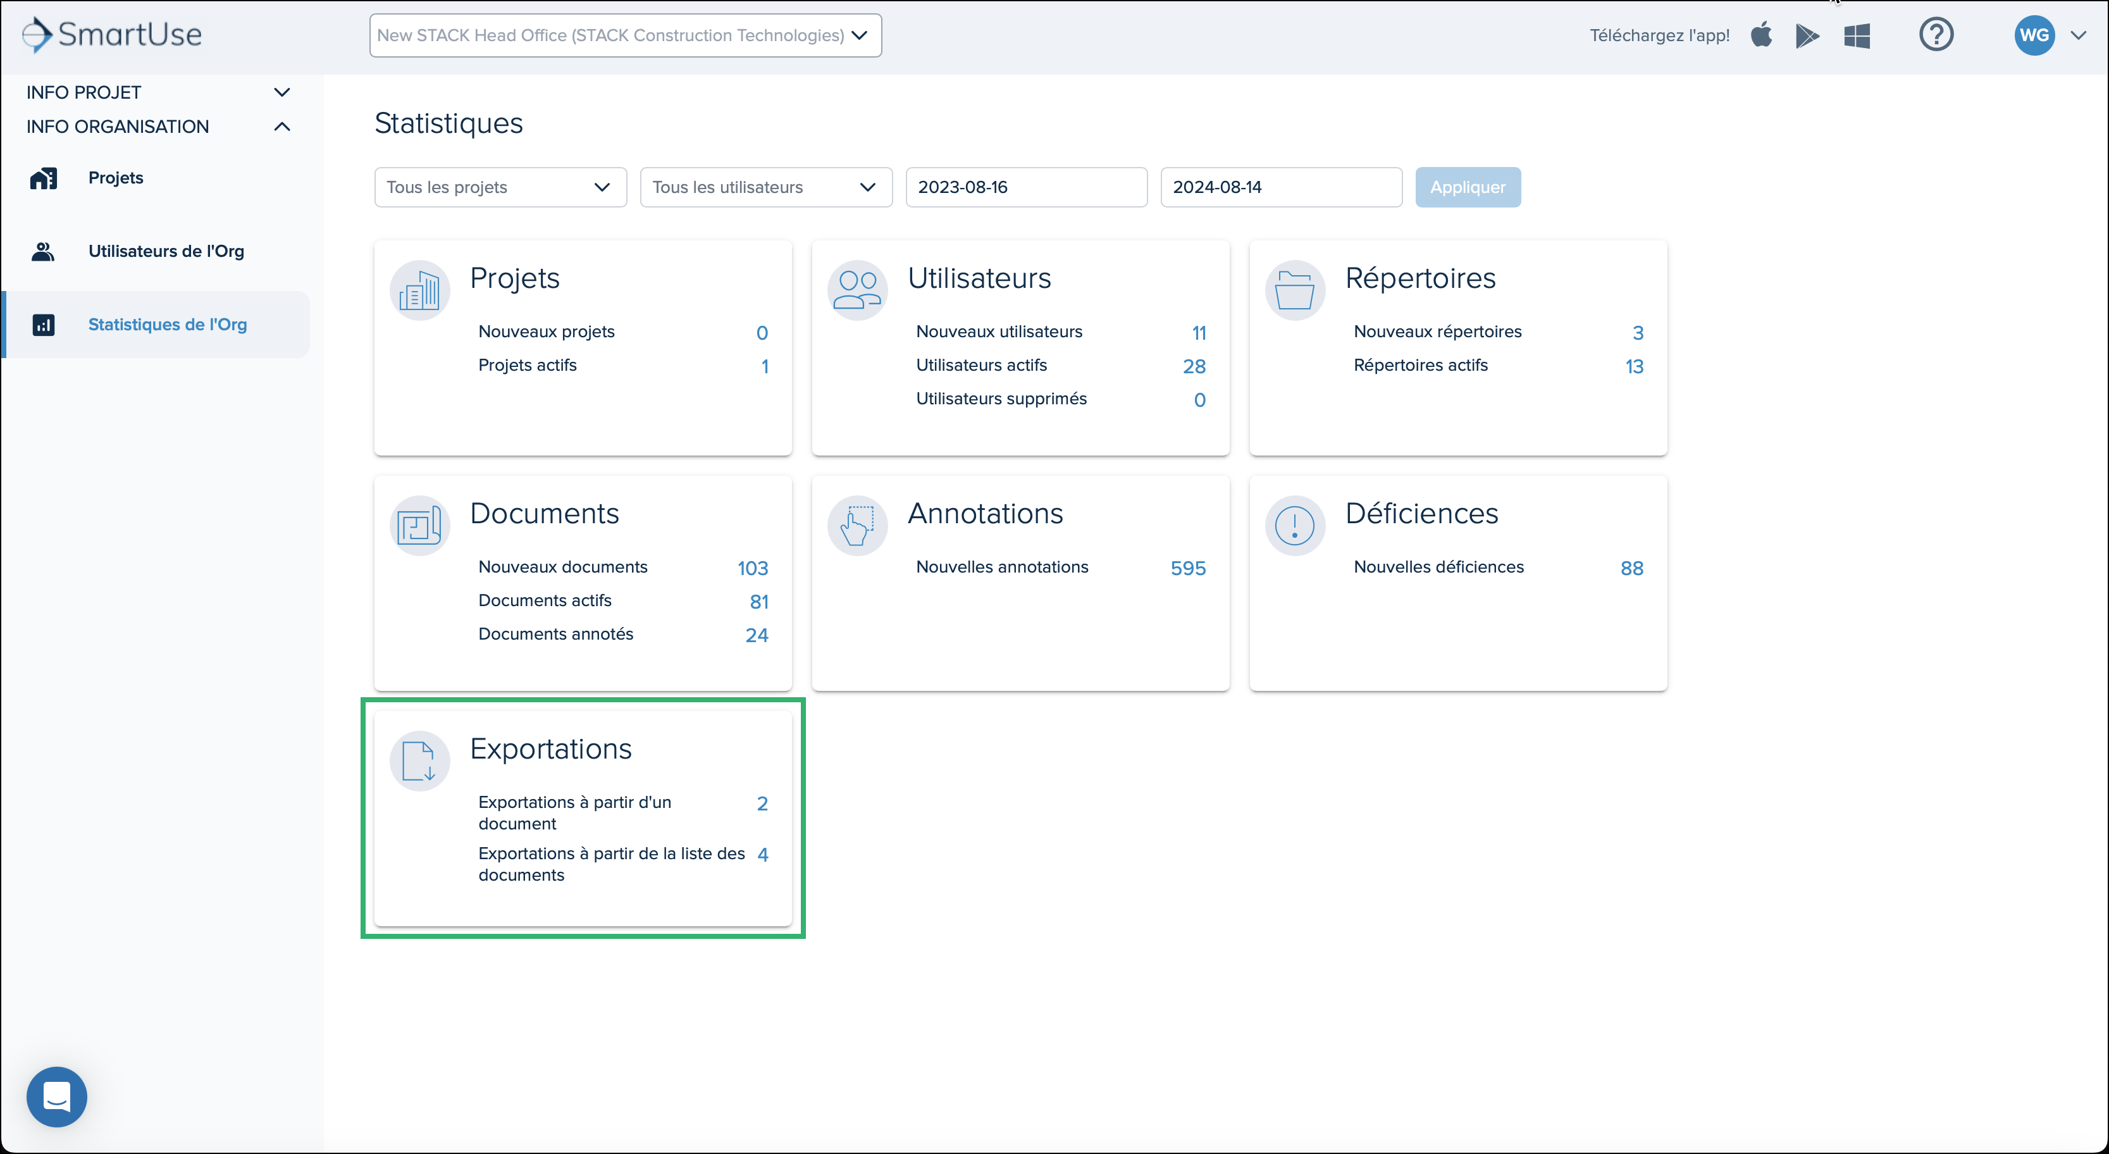This screenshot has height=1154, width=2109.
Task: Click the Exportations card document icon
Action: coord(420,761)
